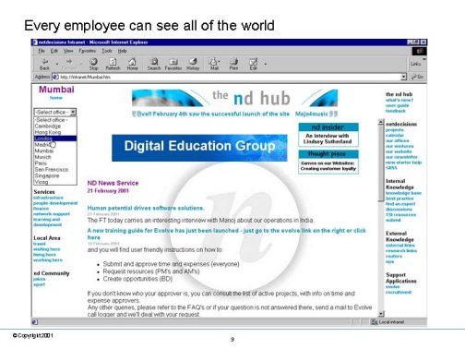The width and height of the screenshot is (465, 349).
Task: Open the knowledge base link
Action: (403, 193)
